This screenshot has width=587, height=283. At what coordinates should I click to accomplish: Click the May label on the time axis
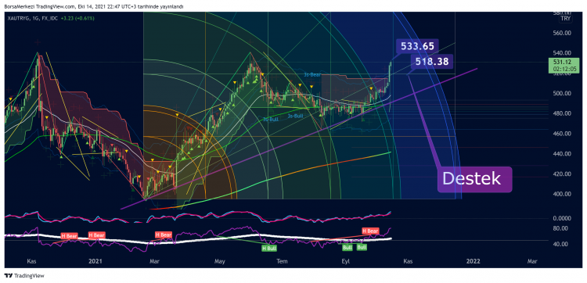pyautogui.click(x=219, y=262)
